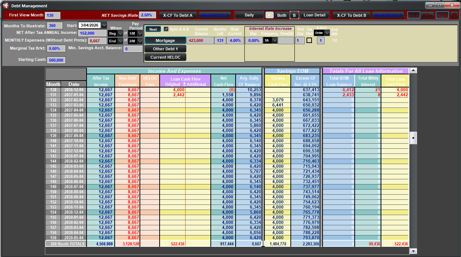This screenshot has width=461, height=257.
Task: Click the Next button
Action: 153,29
